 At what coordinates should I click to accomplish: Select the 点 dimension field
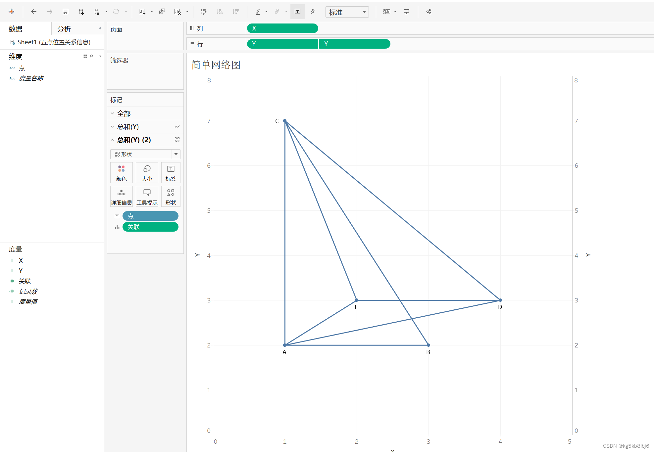point(22,68)
